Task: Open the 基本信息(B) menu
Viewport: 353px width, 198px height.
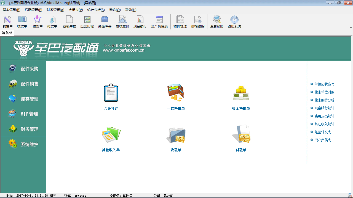Action: coord(11,10)
